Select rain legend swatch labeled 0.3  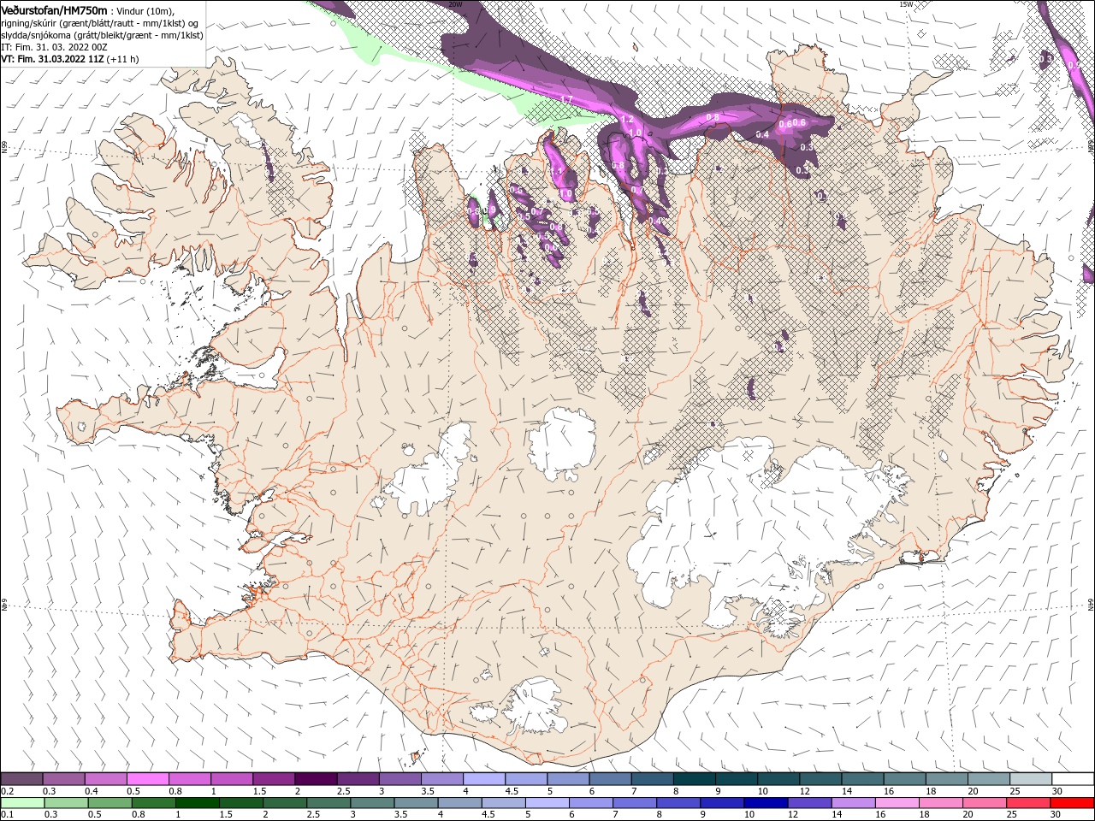pos(67,803)
